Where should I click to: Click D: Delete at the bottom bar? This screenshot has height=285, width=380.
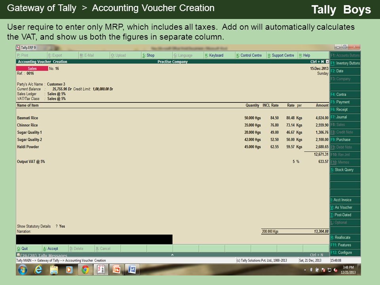[x=82, y=249]
